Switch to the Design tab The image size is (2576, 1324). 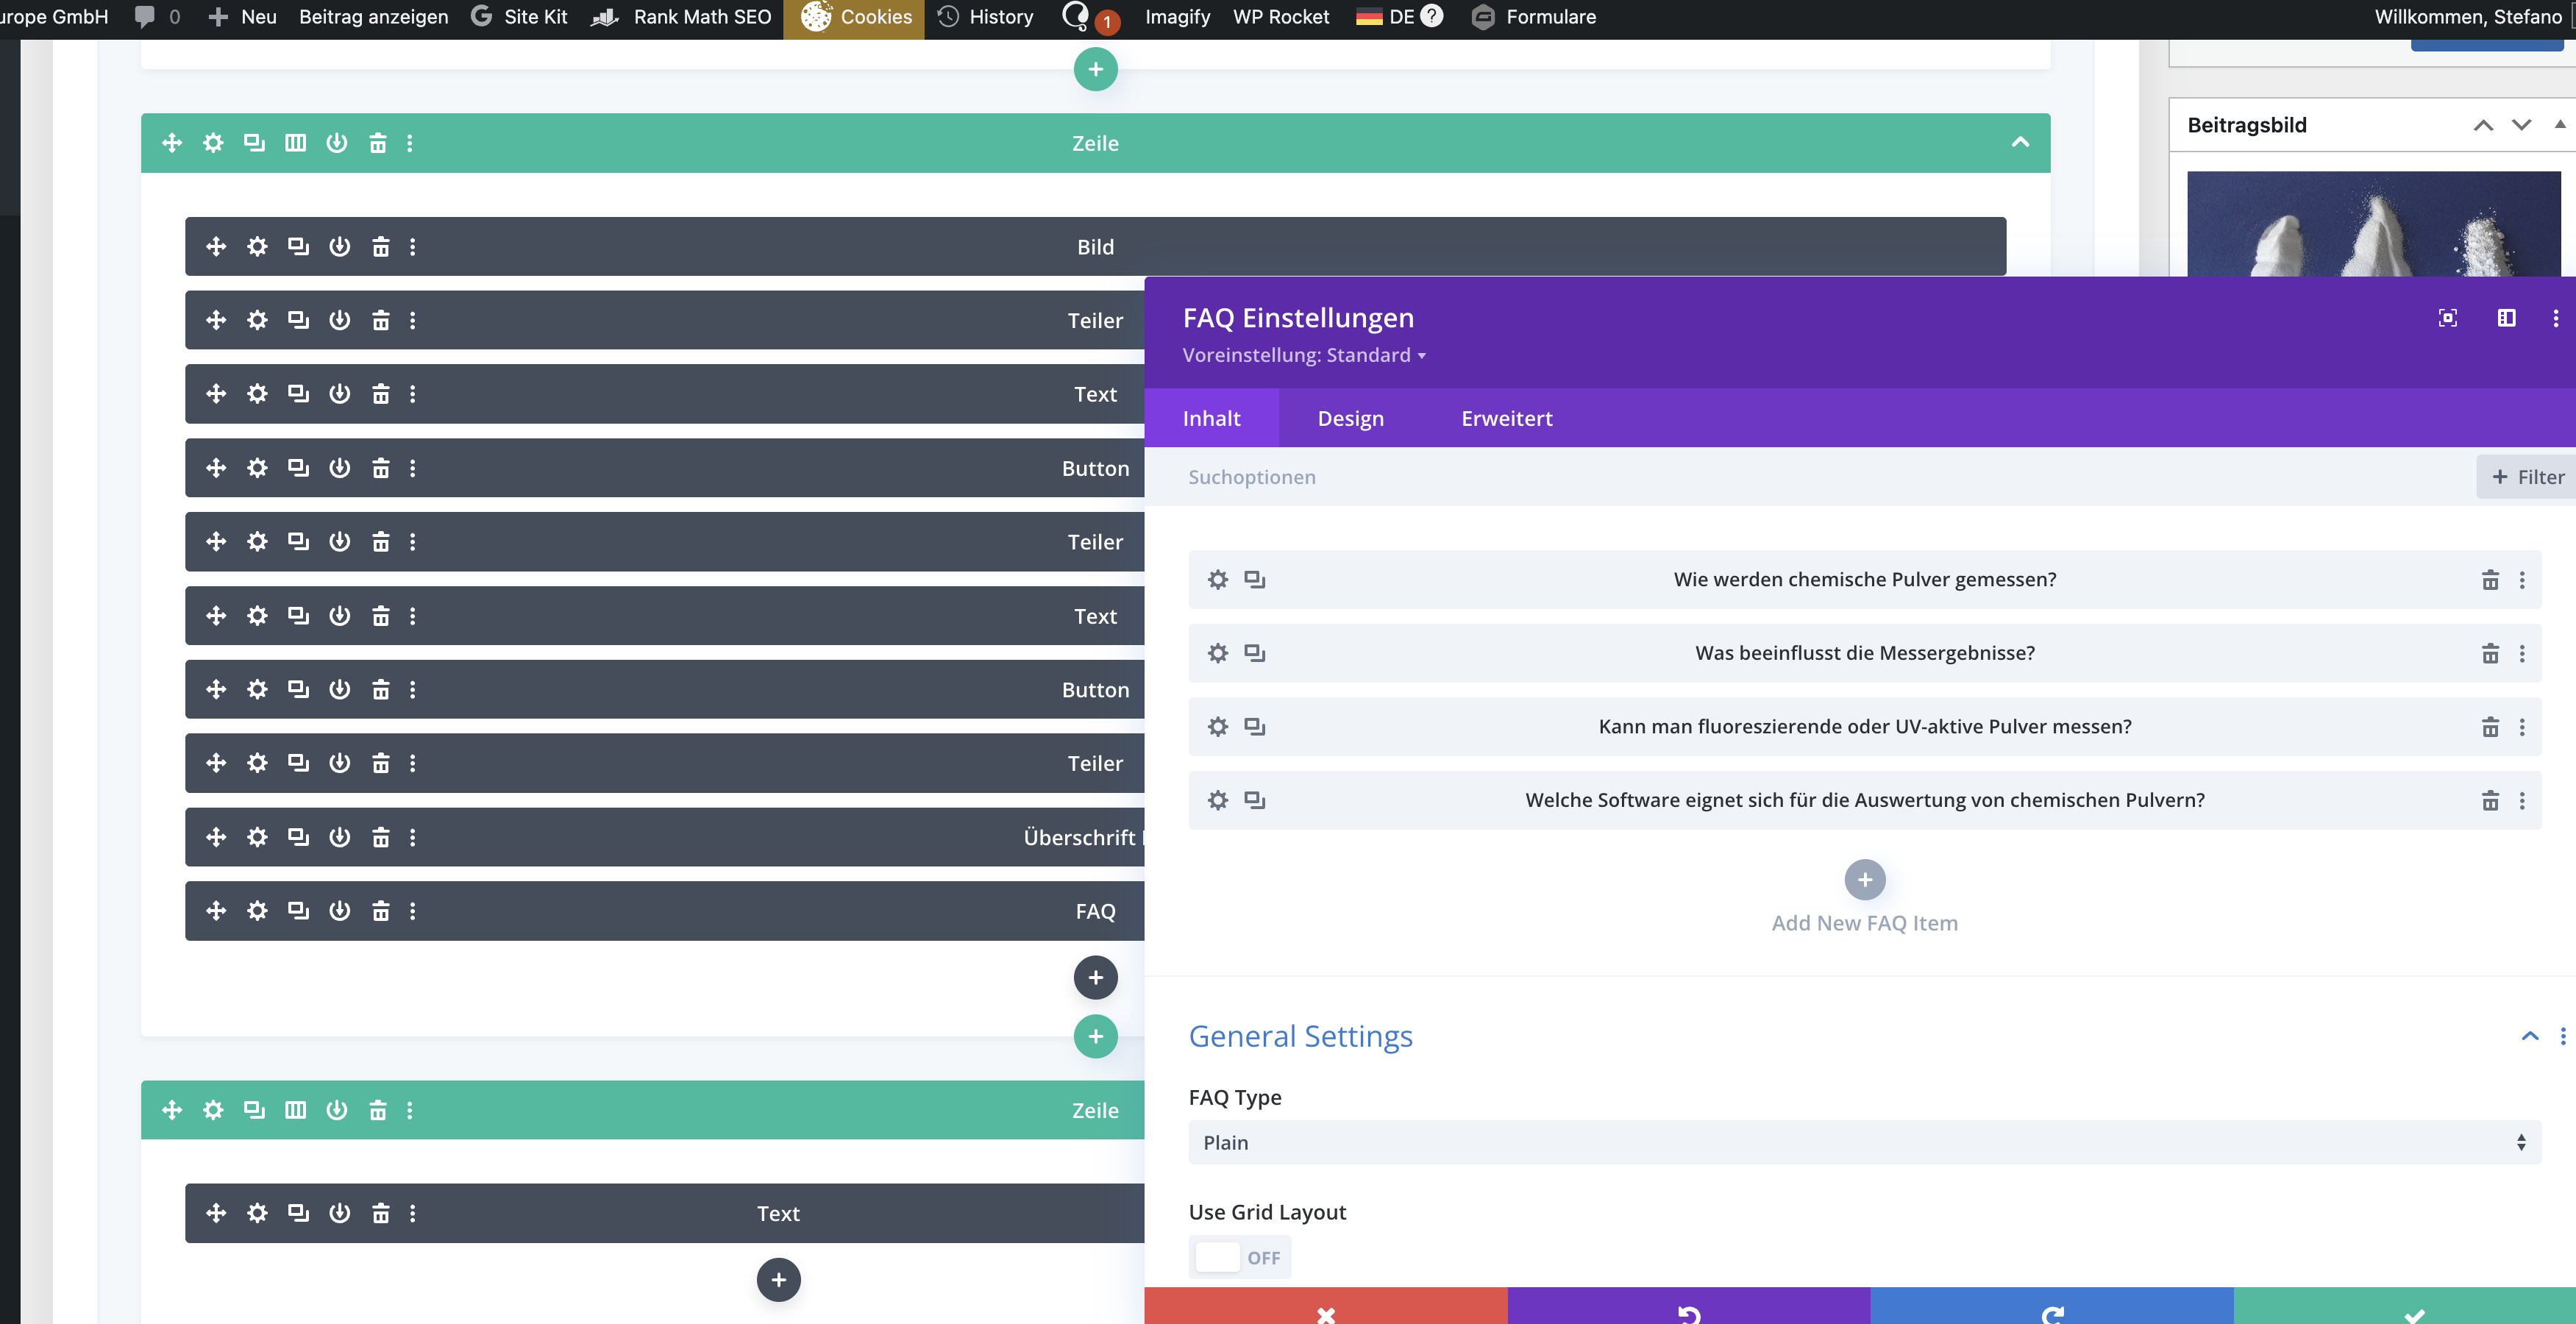coord(1350,418)
